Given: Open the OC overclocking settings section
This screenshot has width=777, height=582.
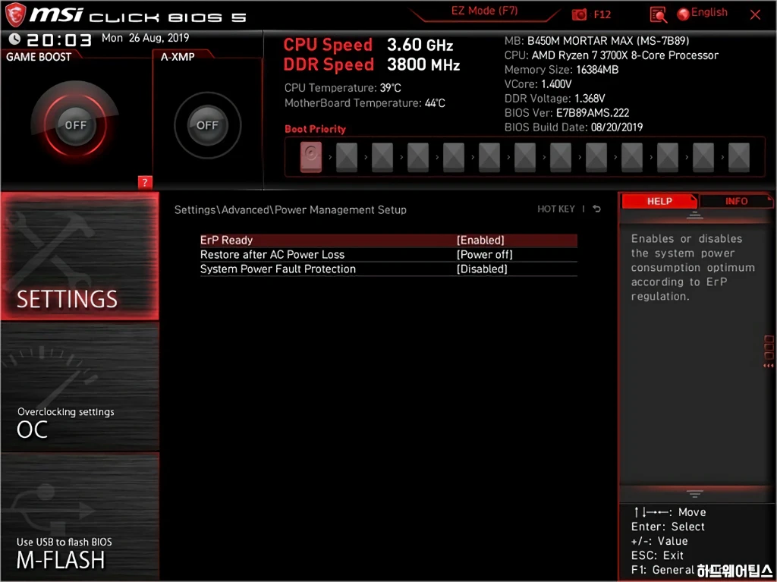Looking at the screenshot, I should 80,387.
